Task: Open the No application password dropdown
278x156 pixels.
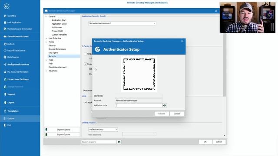Action: click(122, 23)
